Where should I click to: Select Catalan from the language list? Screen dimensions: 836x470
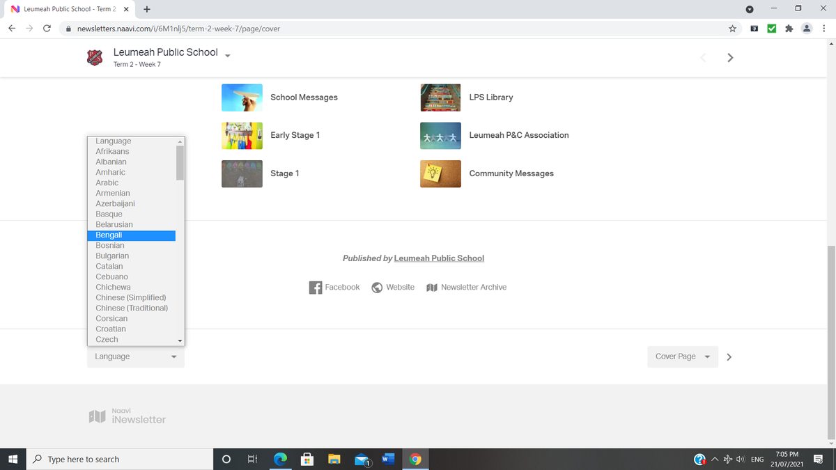[132, 267]
